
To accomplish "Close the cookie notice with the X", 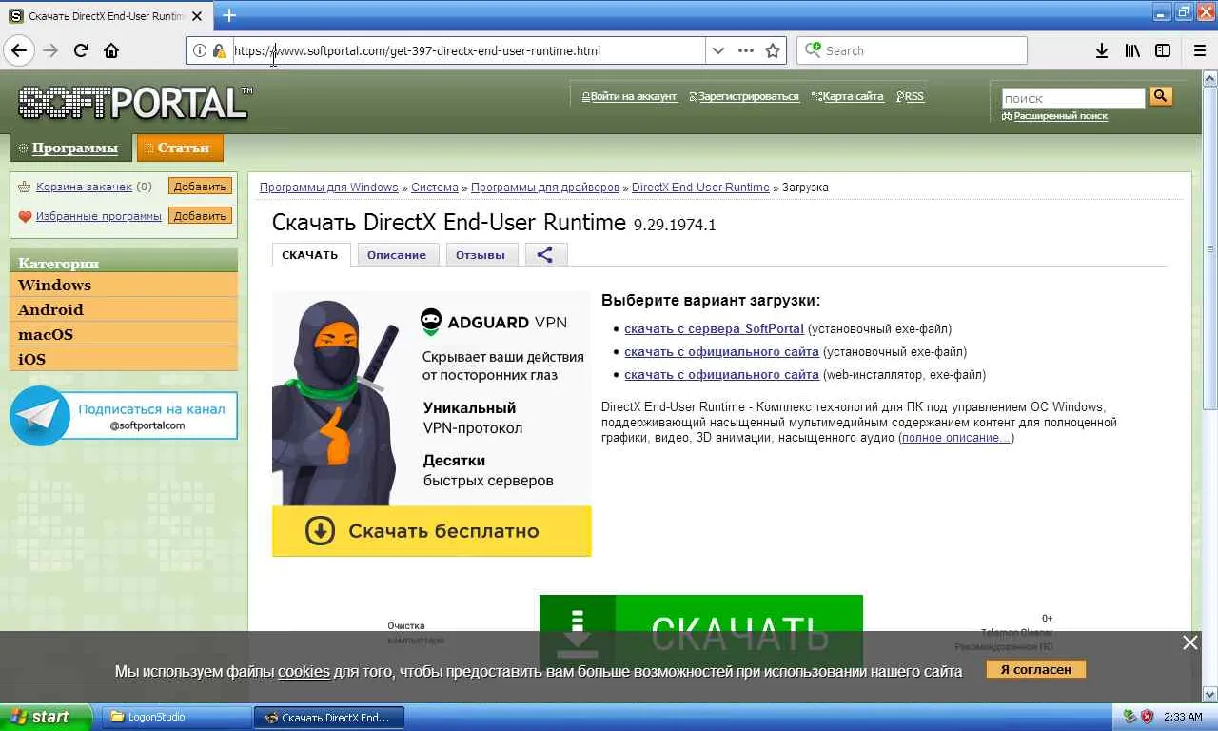I will click(x=1190, y=642).
